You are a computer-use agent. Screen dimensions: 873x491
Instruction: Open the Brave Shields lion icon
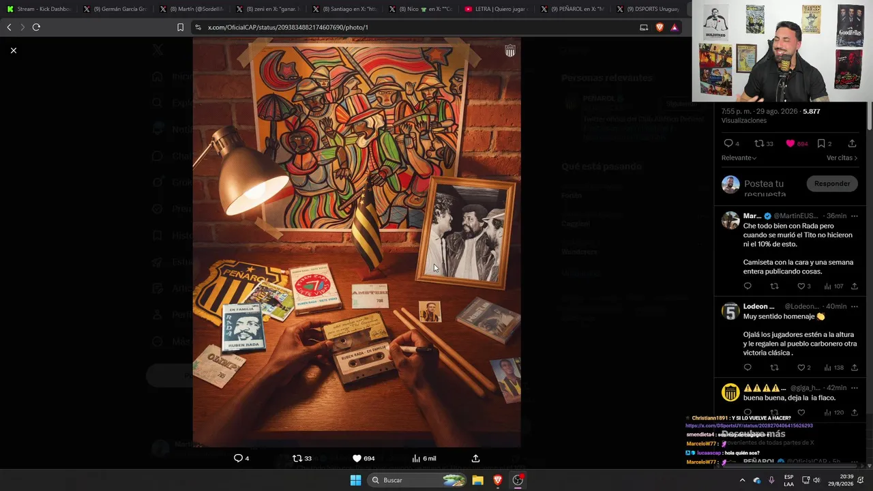coord(660,27)
